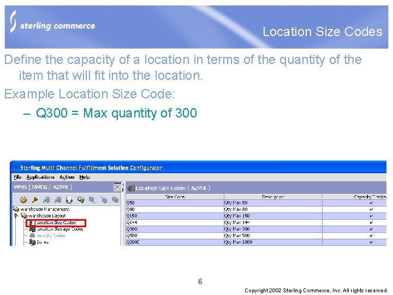Click the black-and-white dock toolbar icon
The height and width of the screenshot is (295, 393).
point(69,200)
